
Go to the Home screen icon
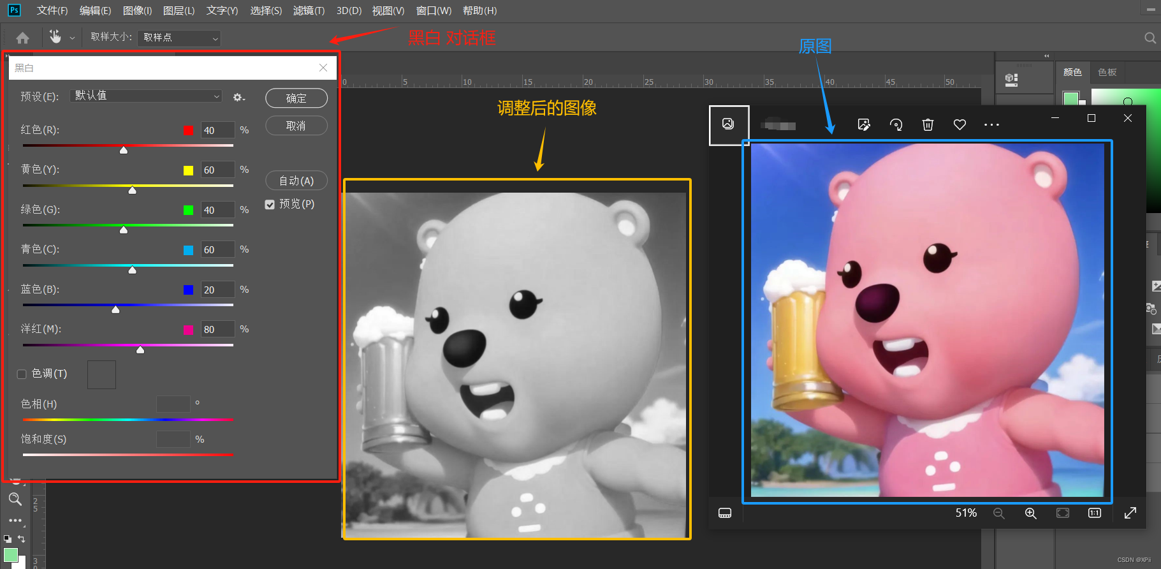coord(22,38)
